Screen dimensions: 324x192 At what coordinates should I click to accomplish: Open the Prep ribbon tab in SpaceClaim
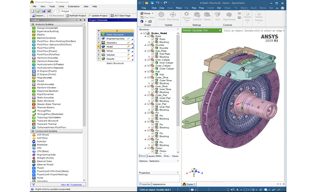click(201, 8)
